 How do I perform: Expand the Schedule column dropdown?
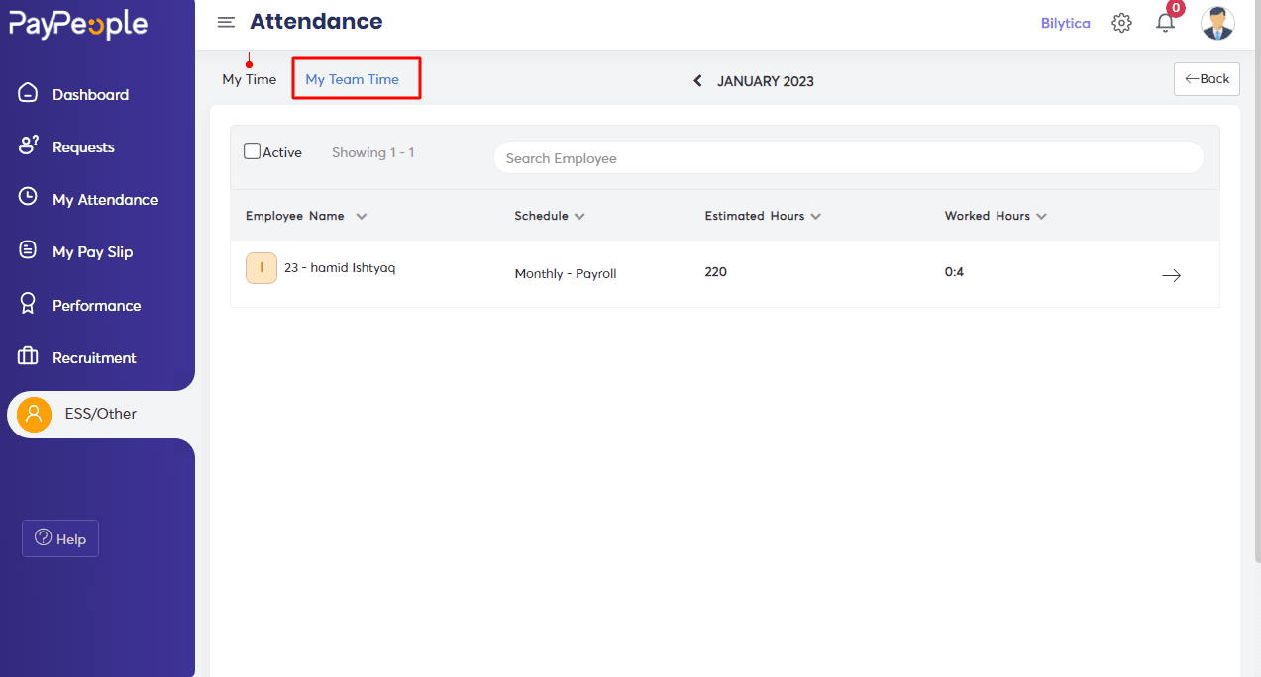(x=579, y=216)
